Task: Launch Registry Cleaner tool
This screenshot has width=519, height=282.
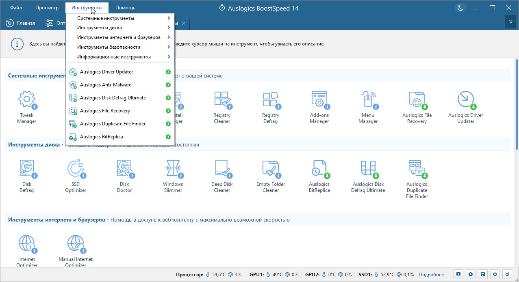Action: pos(222,107)
